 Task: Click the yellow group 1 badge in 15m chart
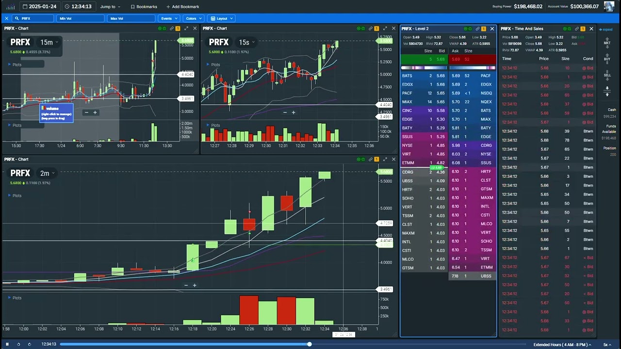178,29
